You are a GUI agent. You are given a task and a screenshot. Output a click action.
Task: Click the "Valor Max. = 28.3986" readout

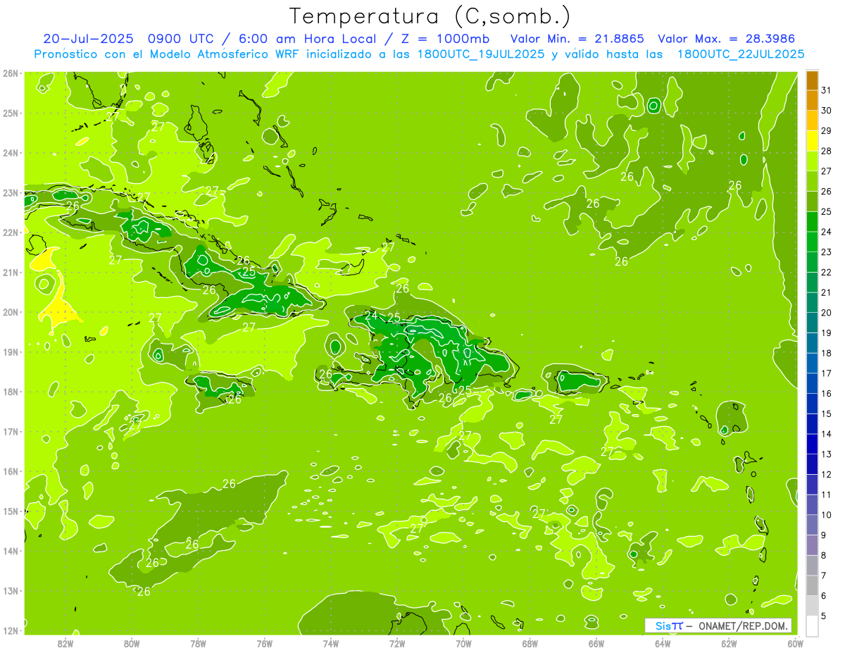[x=727, y=39]
